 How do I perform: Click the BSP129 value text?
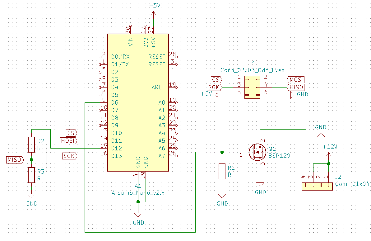280,155
